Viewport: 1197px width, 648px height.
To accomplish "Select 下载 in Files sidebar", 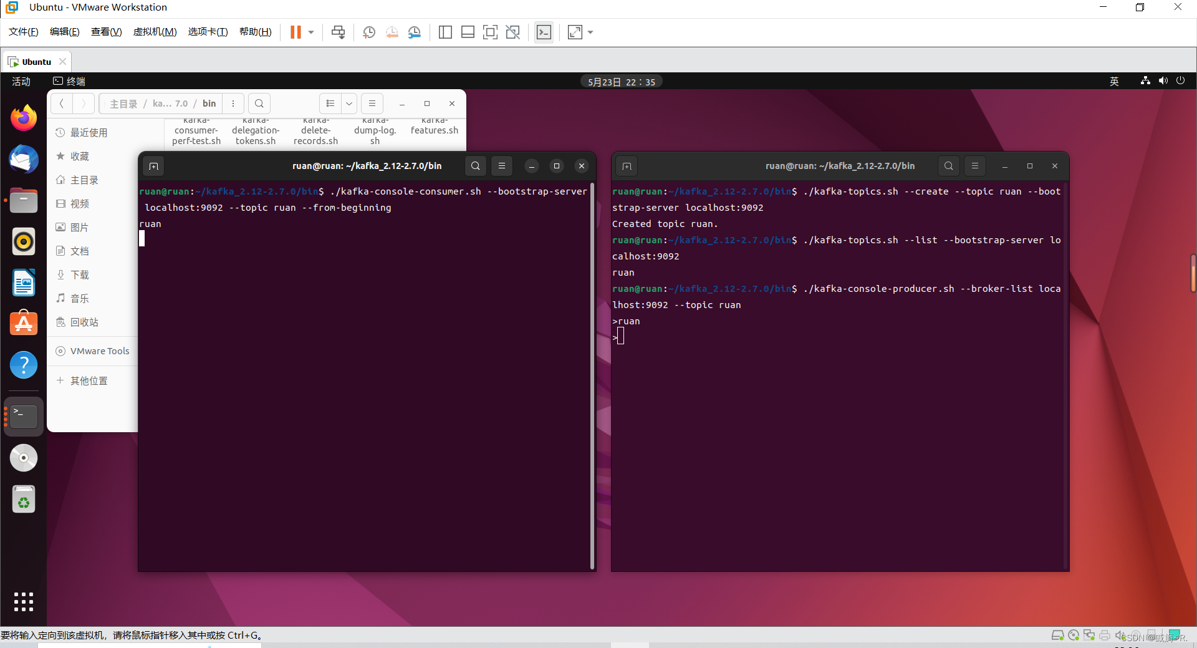I will pos(80,274).
